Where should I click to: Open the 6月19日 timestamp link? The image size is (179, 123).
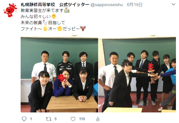[135, 5]
